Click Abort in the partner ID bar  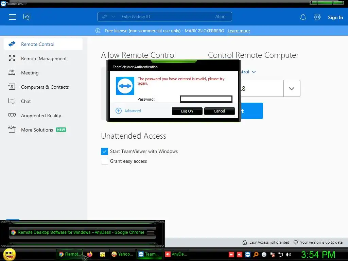point(220,17)
